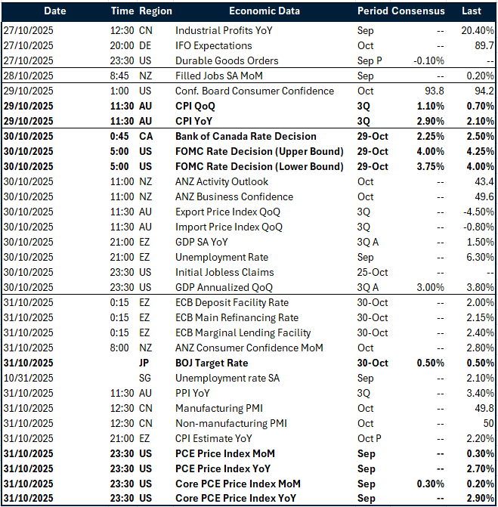498x507 pixels.
Task: Select the Export Price Index QoQ cell
Action: click(x=227, y=212)
